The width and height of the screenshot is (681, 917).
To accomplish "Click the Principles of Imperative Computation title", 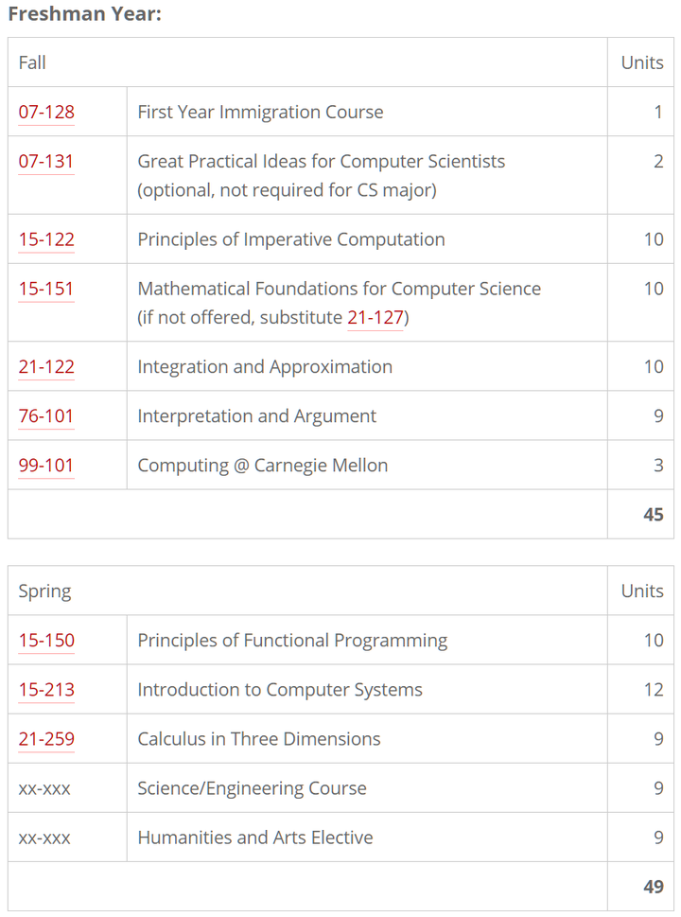I will click(291, 239).
